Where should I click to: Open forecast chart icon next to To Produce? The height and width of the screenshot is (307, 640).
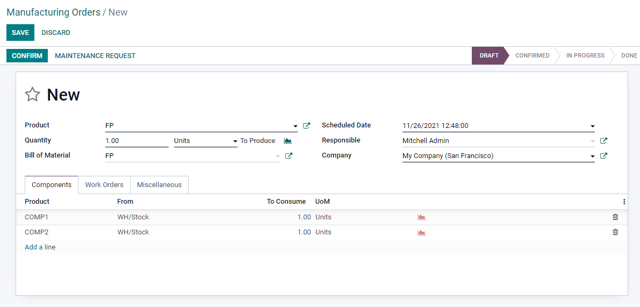(x=287, y=140)
